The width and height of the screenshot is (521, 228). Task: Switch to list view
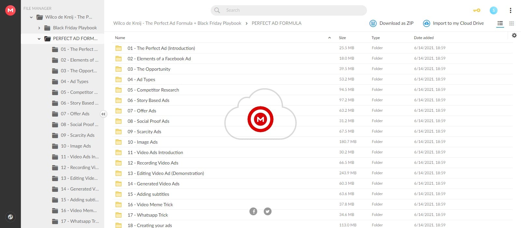(x=500, y=23)
